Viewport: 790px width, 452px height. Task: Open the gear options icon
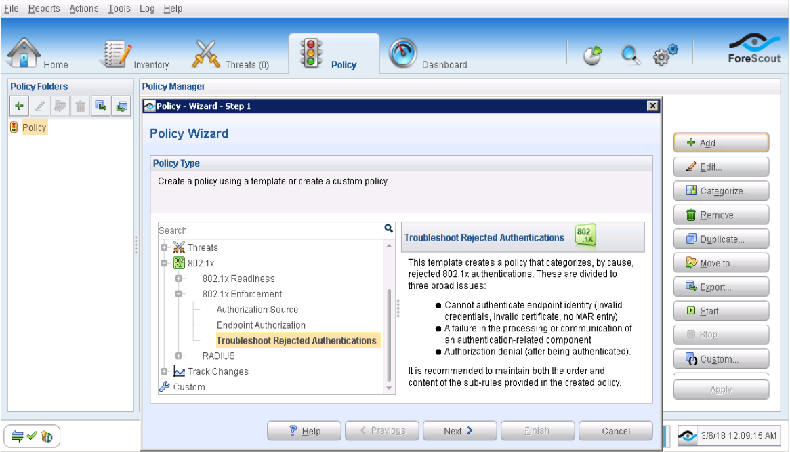pos(665,54)
